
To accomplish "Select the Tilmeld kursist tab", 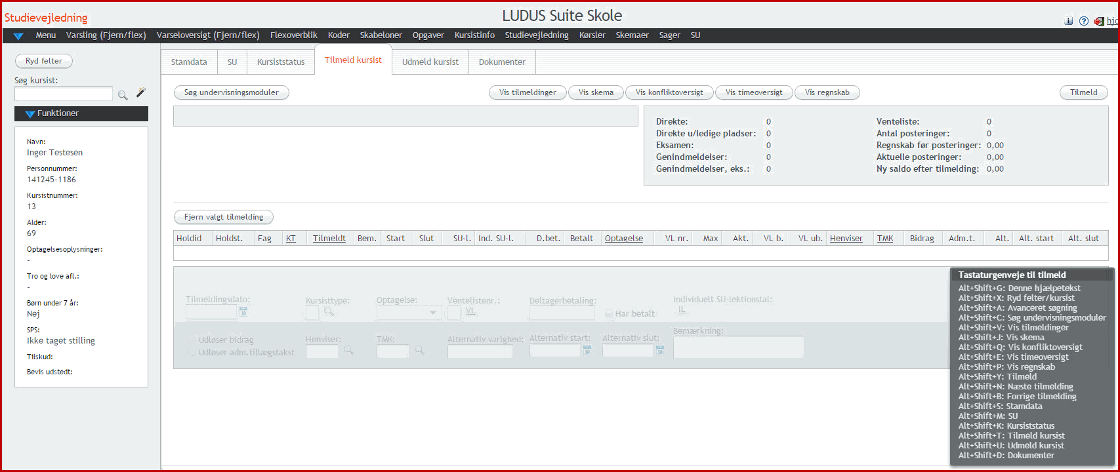I will (x=353, y=60).
